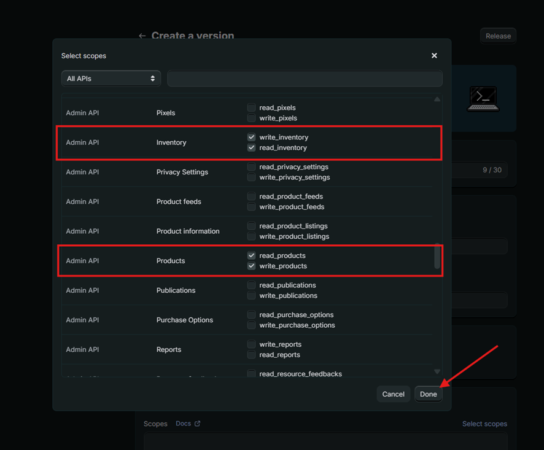This screenshot has width=544, height=450.
Task: Check the write_reports scope
Action: point(251,344)
